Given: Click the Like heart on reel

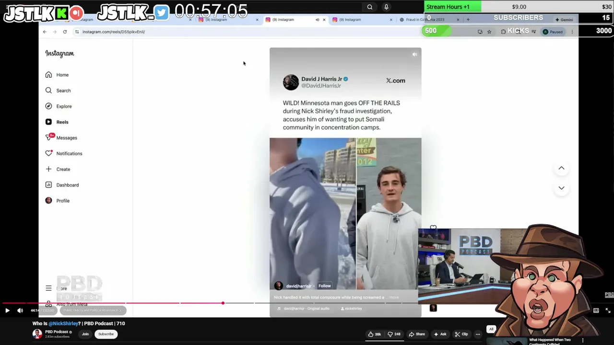Looking at the screenshot, I should [433, 228].
